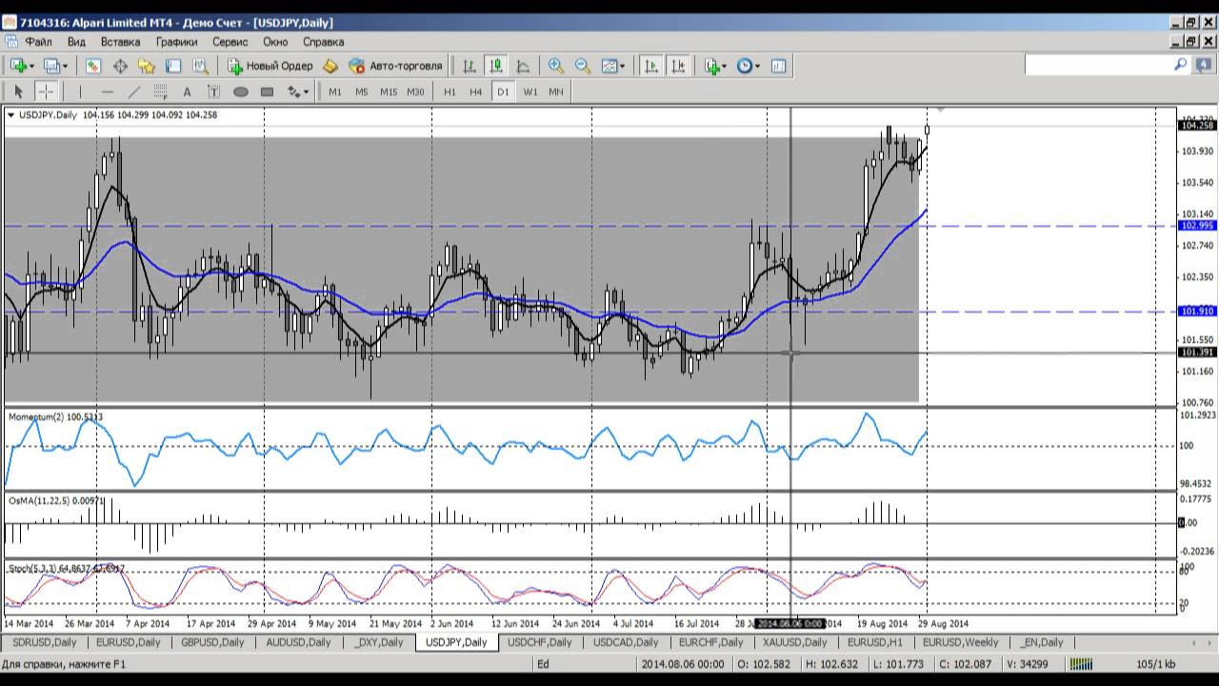Screen dimensions: 1219x686
Task: Launch MetaEditor via the book icon
Action: coord(331,66)
